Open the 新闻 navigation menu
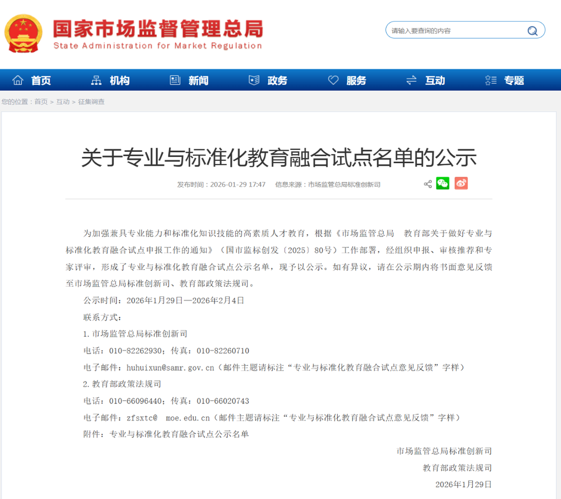 pyautogui.click(x=198, y=81)
